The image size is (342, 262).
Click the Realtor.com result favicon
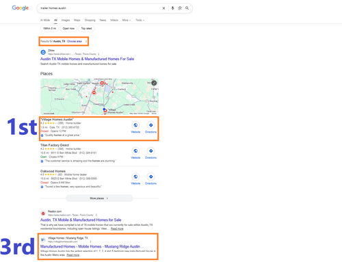(x=43, y=213)
